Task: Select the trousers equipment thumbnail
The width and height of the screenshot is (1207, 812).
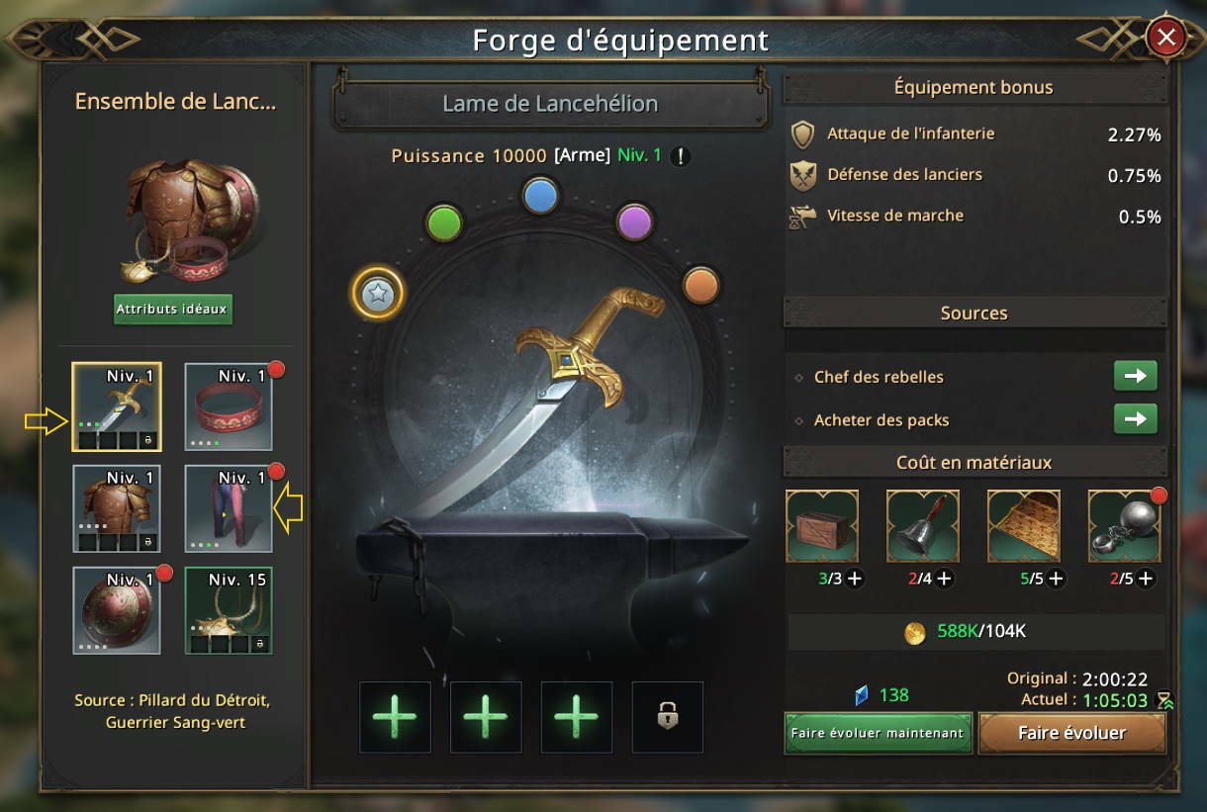Action: tap(229, 508)
